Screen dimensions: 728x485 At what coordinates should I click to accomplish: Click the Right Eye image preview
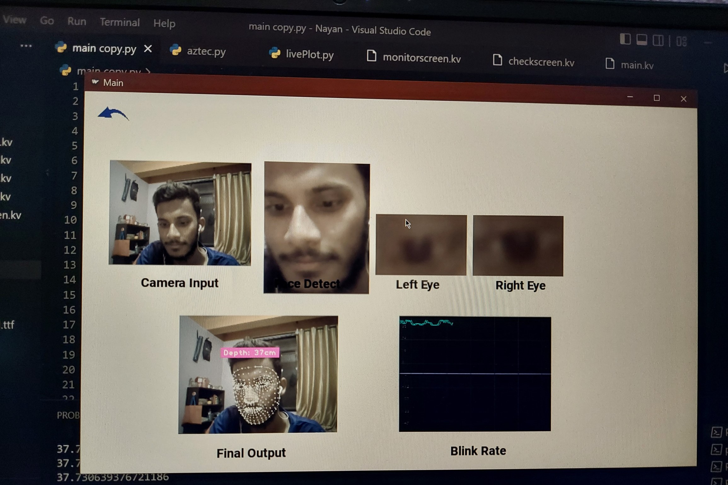[518, 246]
